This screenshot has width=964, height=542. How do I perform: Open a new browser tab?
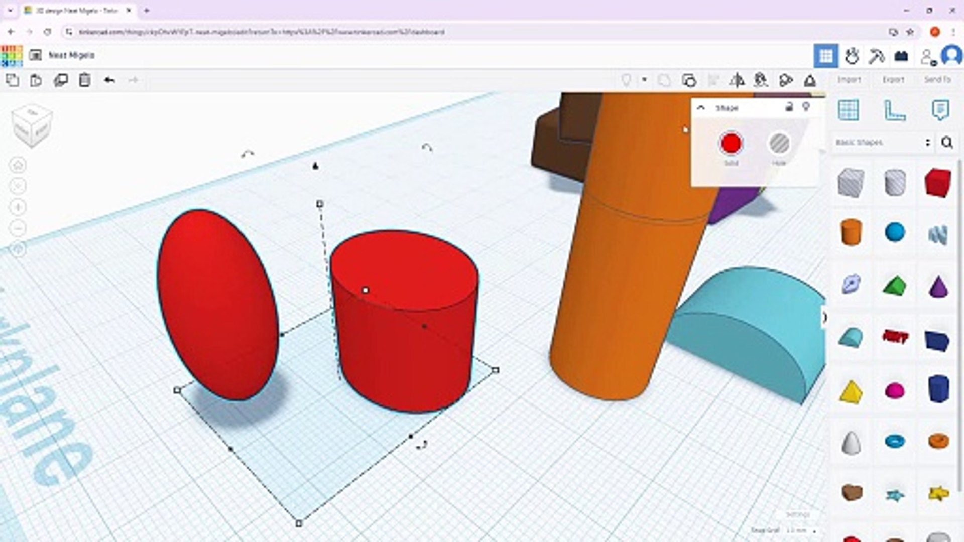click(x=146, y=10)
